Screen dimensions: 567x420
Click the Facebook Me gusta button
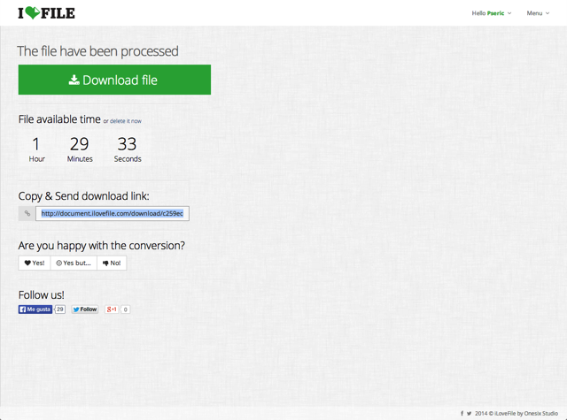(35, 309)
